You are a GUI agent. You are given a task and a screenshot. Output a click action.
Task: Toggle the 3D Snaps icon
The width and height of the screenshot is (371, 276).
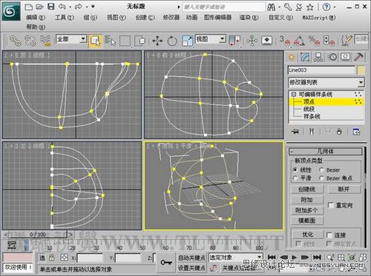tap(284, 41)
